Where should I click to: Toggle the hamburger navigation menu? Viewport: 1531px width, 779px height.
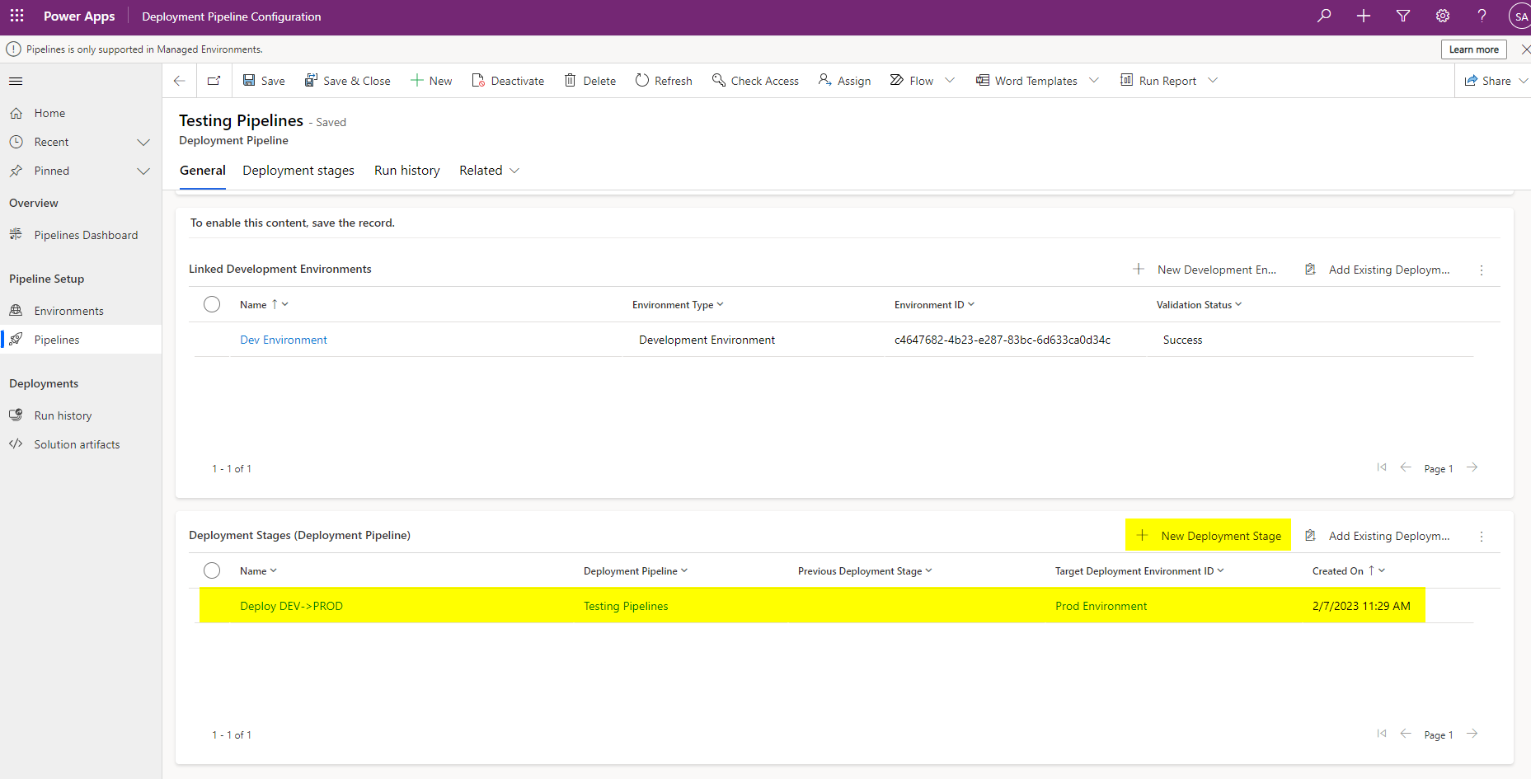16,81
